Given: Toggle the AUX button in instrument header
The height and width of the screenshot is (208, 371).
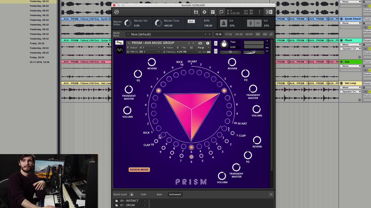Looking at the screenshot, I should click(x=267, y=48).
